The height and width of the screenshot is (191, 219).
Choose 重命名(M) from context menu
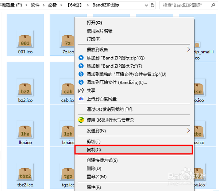[134, 177]
